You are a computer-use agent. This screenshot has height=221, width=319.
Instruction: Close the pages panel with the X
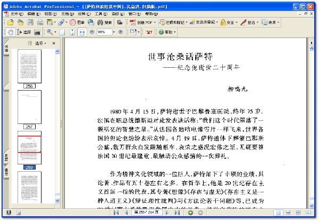54,43
